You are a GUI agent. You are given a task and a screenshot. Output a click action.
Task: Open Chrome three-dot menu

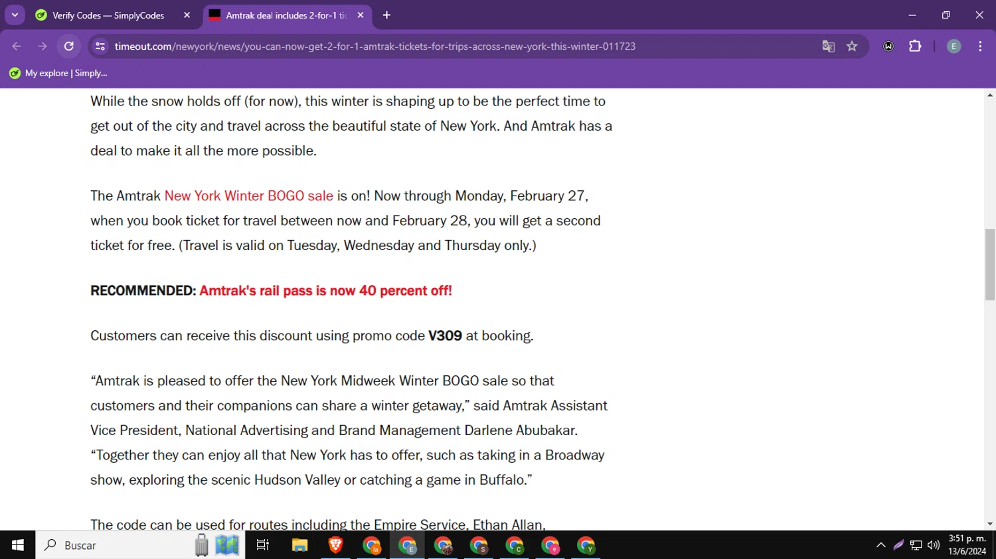980,46
